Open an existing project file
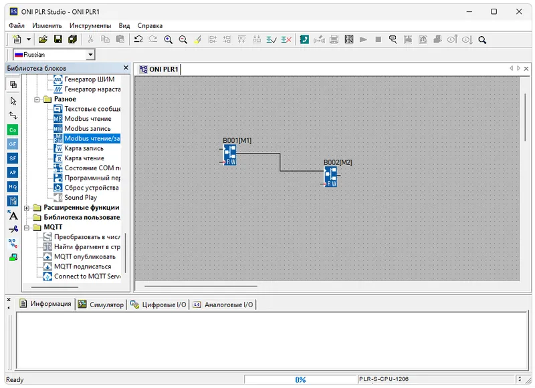The height and width of the screenshot is (388, 535). pyautogui.click(x=43, y=39)
